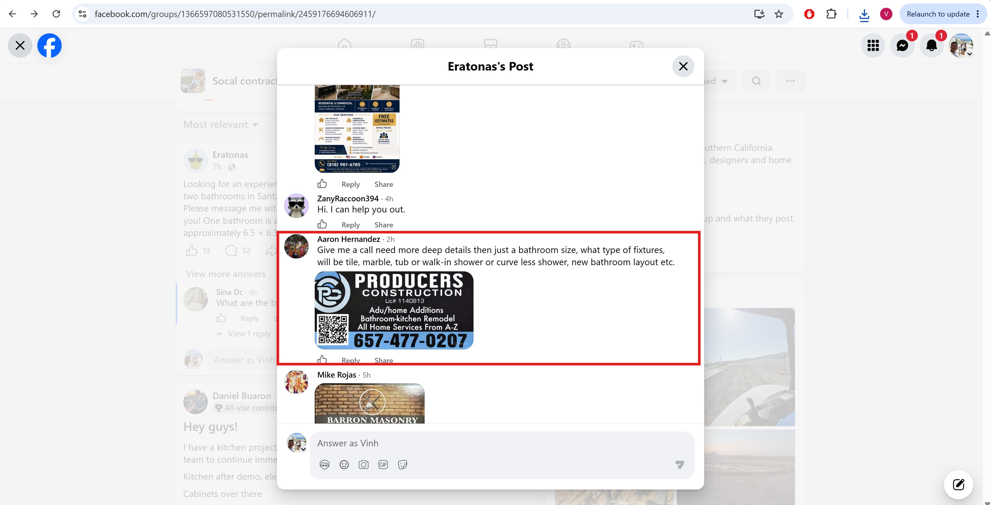Open the Facebook apps grid menu
Image resolution: width=991 pixels, height=505 pixels.
pyautogui.click(x=873, y=45)
